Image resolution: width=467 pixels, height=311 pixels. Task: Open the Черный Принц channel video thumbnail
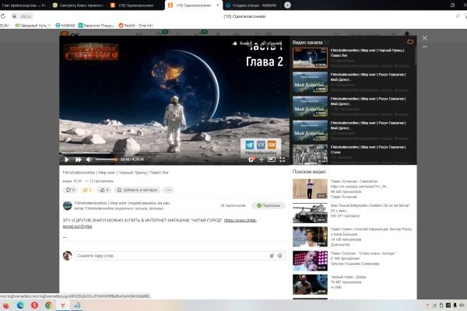click(310, 58)
